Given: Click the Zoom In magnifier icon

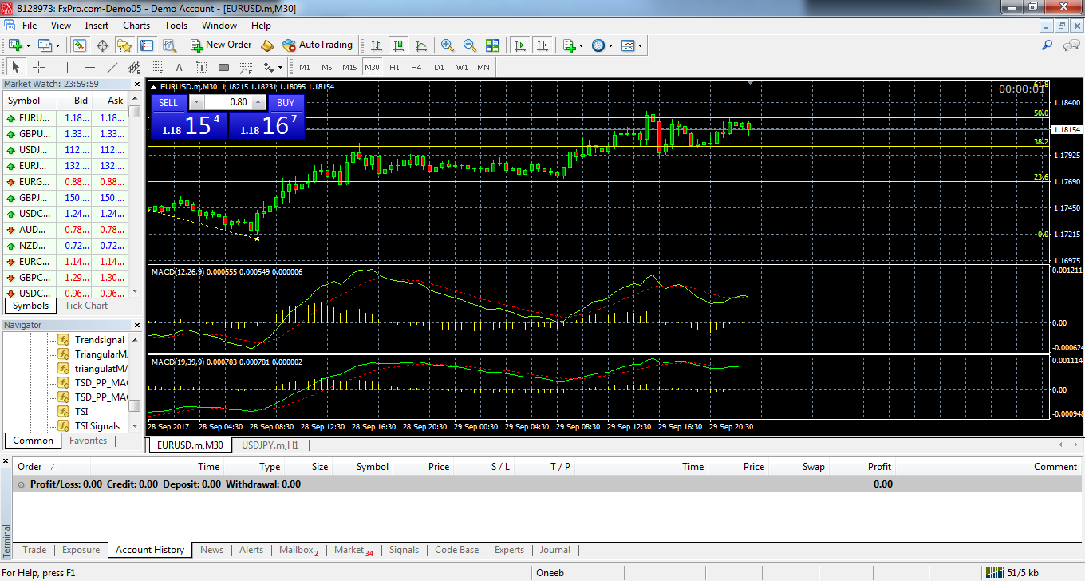Looking at the screenshot, I should coord(447,45).
